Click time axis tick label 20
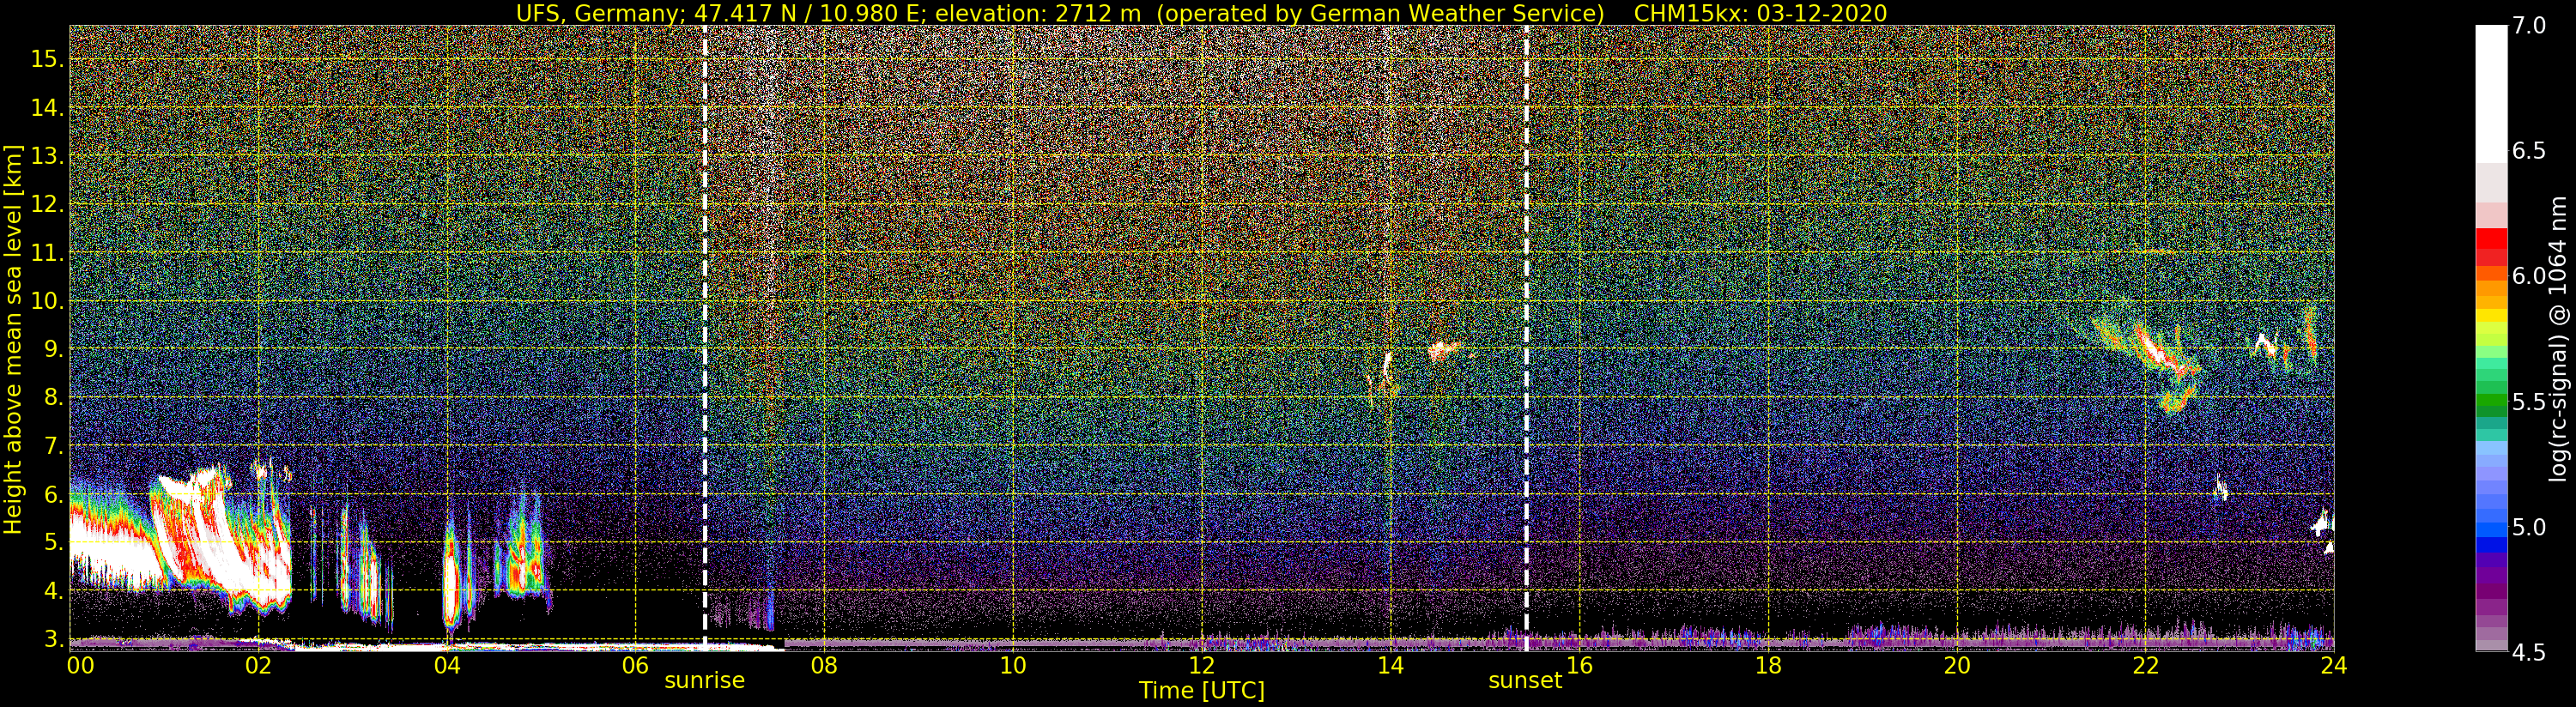 (x=1957, y=665)
